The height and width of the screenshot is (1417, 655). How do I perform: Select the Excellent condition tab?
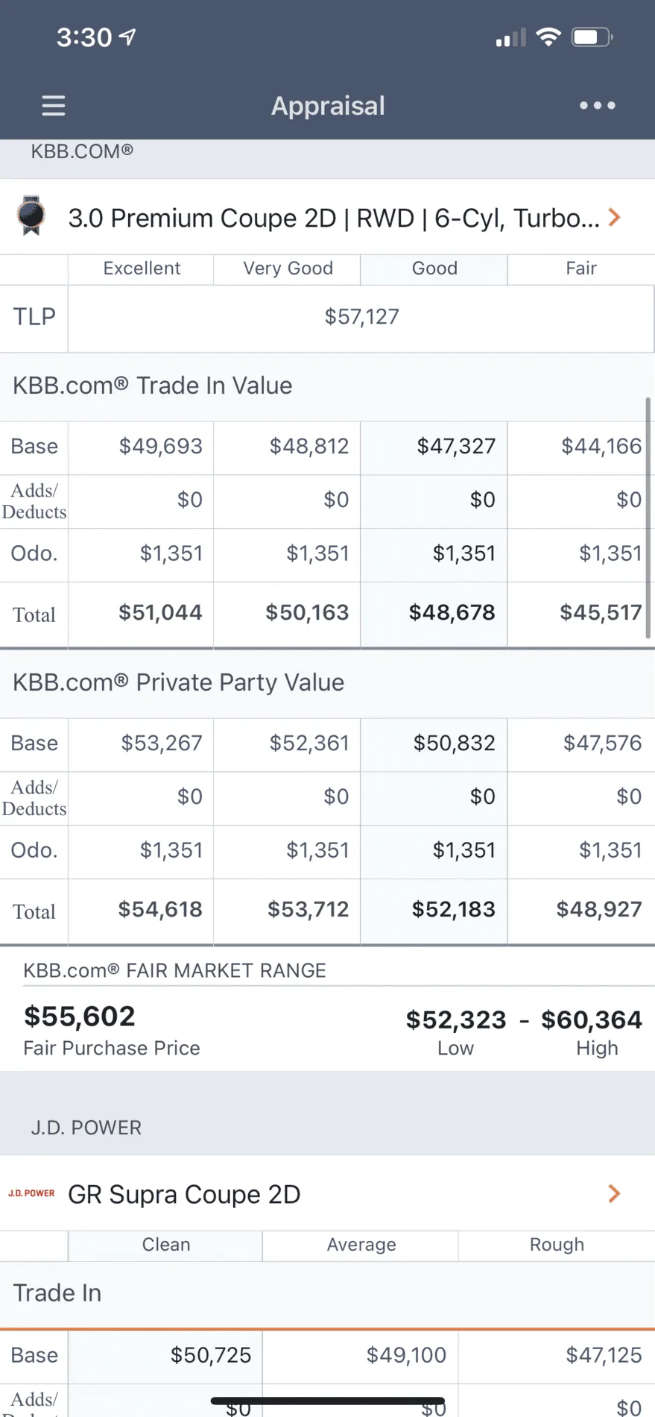[x=141, y=269]
